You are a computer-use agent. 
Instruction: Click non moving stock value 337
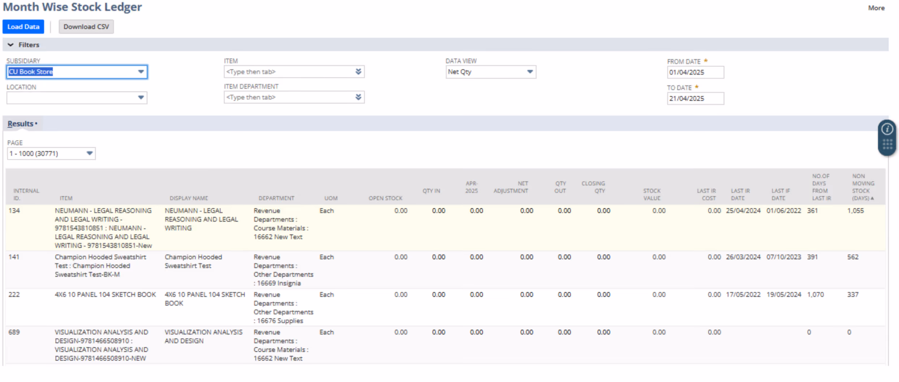(853, 295)
